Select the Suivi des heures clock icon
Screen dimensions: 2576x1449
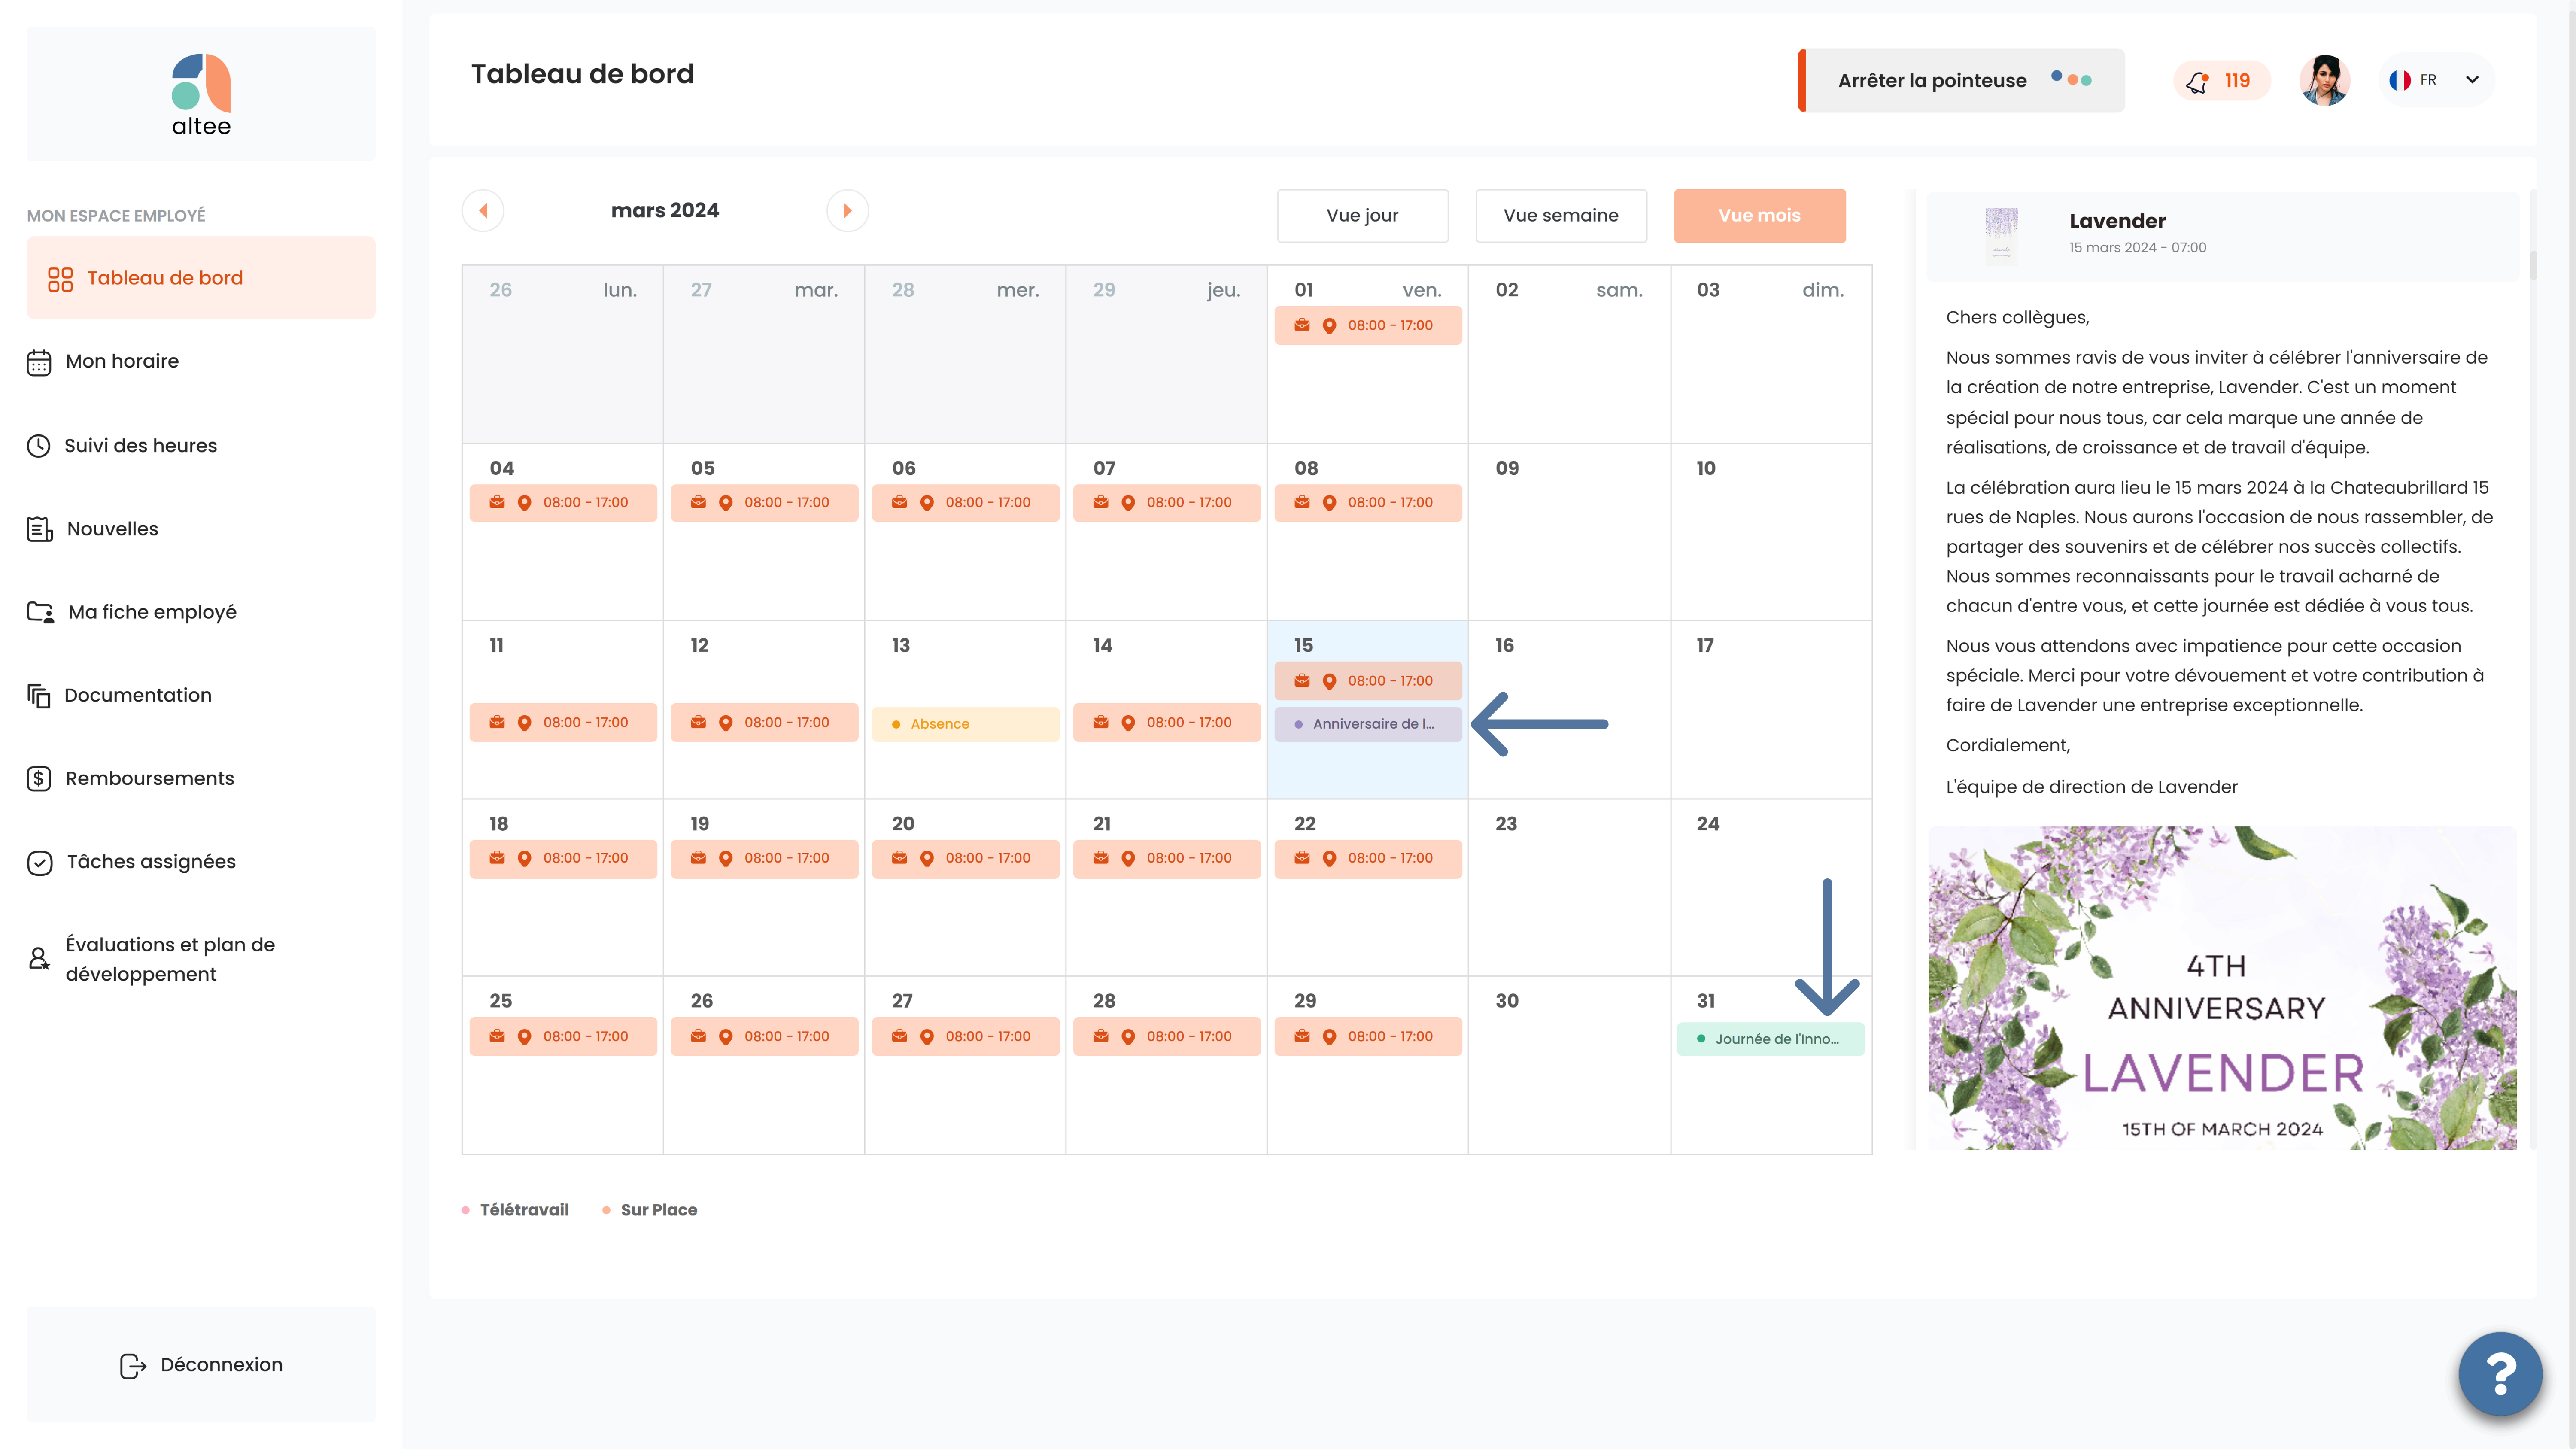38,446
